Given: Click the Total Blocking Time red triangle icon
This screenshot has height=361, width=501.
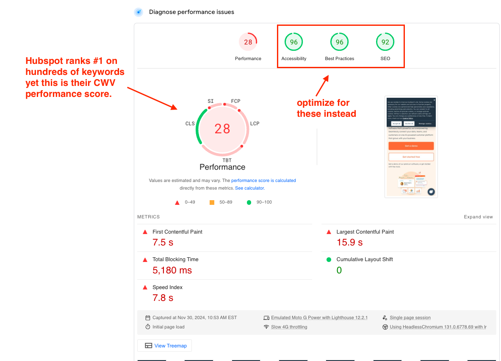Looking at the screenshot, I should pyautogui.click(x=145, y=260).
